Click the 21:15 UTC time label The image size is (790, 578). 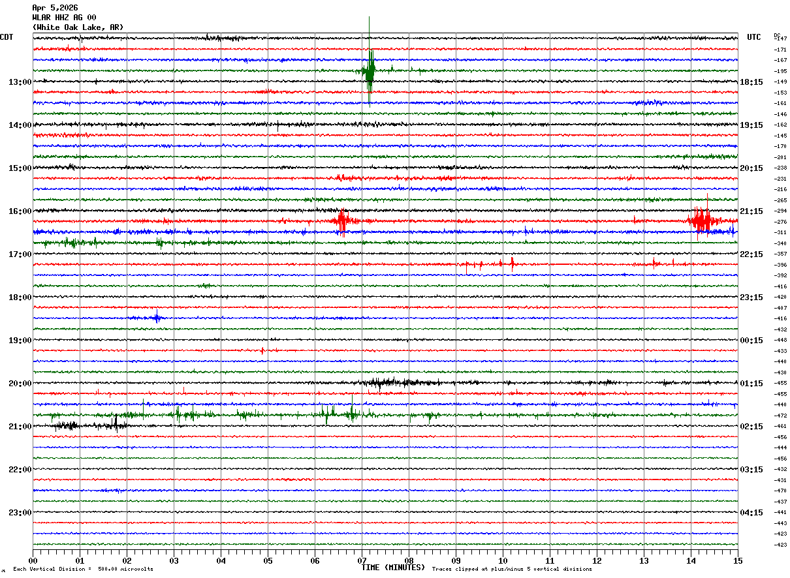click(751, 211)
